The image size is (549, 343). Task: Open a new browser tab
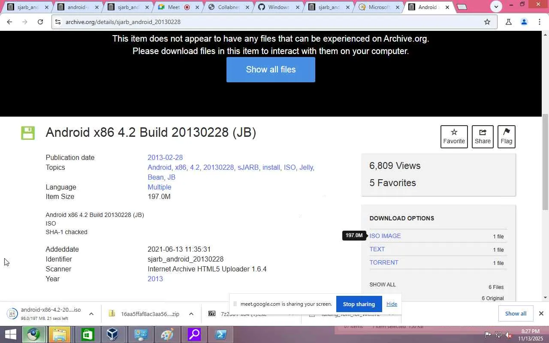462,7
